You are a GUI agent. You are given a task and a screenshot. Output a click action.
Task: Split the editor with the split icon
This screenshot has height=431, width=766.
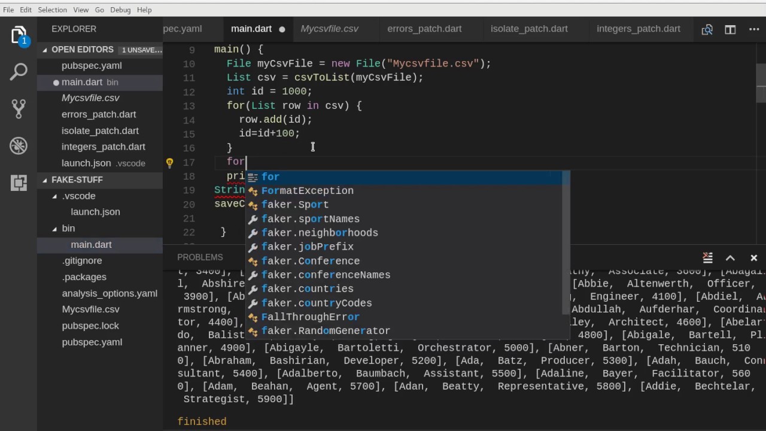click(730, 29)
